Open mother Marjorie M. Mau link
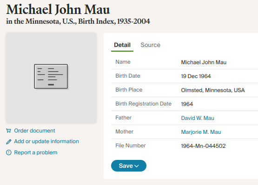258x185 pixels. pyautogui.click(x=201, y=132)
